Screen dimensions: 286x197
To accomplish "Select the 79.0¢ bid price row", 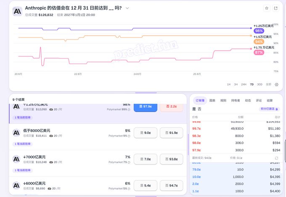I will click(x=236, y=170).
